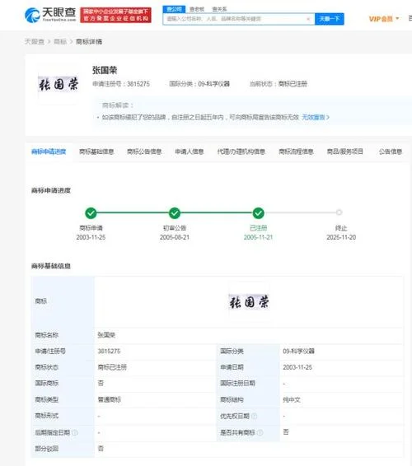Expand the VIP会员 dropdown

coord(384,19)
